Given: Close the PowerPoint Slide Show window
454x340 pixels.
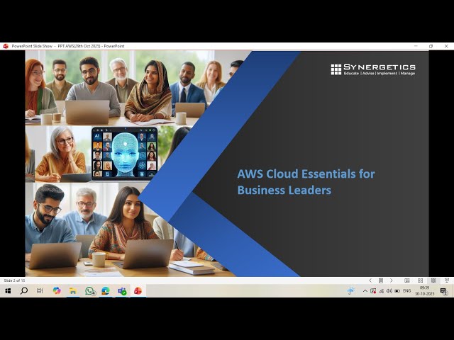Looking at the screenshot, I should 446,46.
